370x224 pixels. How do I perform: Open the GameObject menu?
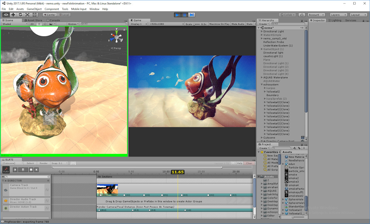click(x=34, y=9)
